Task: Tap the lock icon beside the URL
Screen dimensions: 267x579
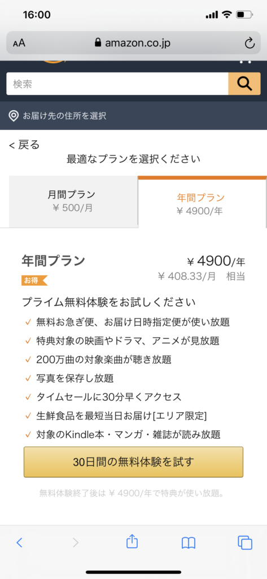Action: pos(98,43)
